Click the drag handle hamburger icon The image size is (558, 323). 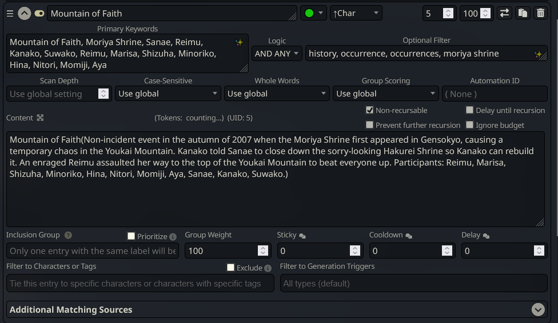[x=10, y=14]
